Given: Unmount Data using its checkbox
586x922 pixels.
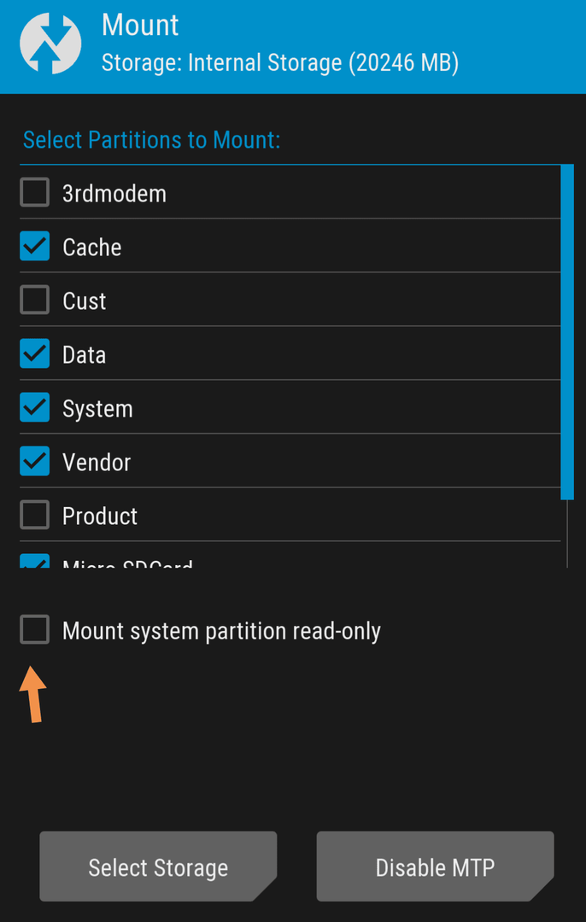Looking at the screenshot, I should (35, 354).
